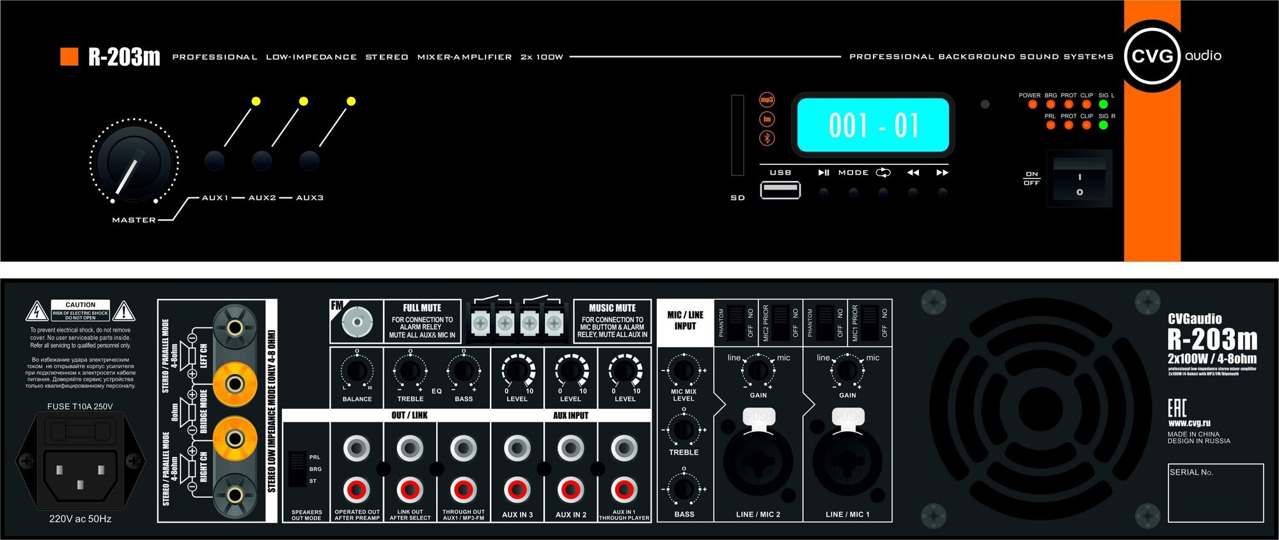Click the white RCA jack of OPERATED OUT
The height and width of the screenshot is (540, 1279).
click(357, 449)
